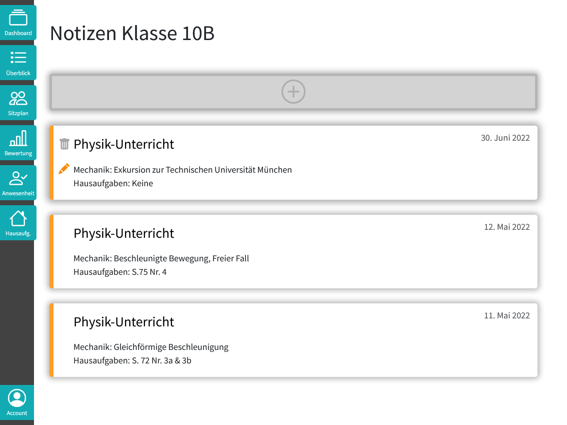Open the note dated 12. Mai 2022
This screenshot has width=567, height=425.
(x=293, y=251)
